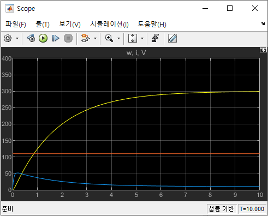
Task: Expand the zoom options dropdown arrow
Action: click(118, 38)
